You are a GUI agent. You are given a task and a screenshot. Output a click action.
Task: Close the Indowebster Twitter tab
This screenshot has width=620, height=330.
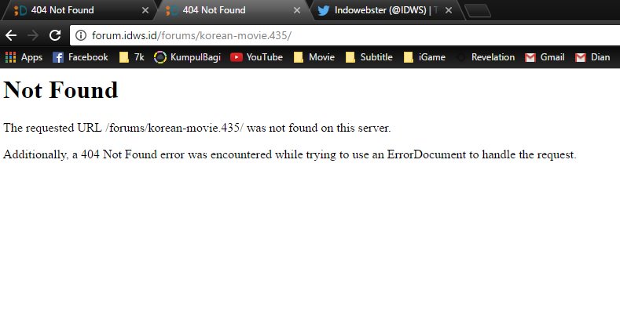pyautogui.click(x=449, y=10)
